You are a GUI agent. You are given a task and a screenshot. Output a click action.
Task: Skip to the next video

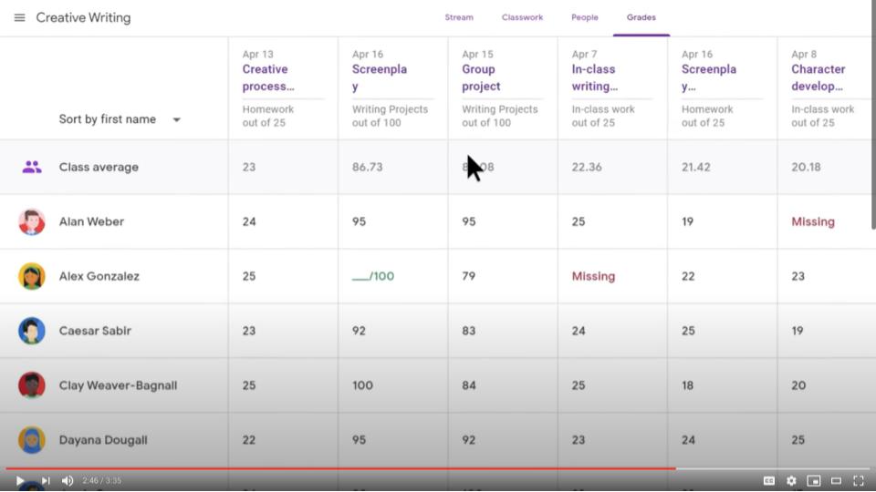[x=45, y=480]
